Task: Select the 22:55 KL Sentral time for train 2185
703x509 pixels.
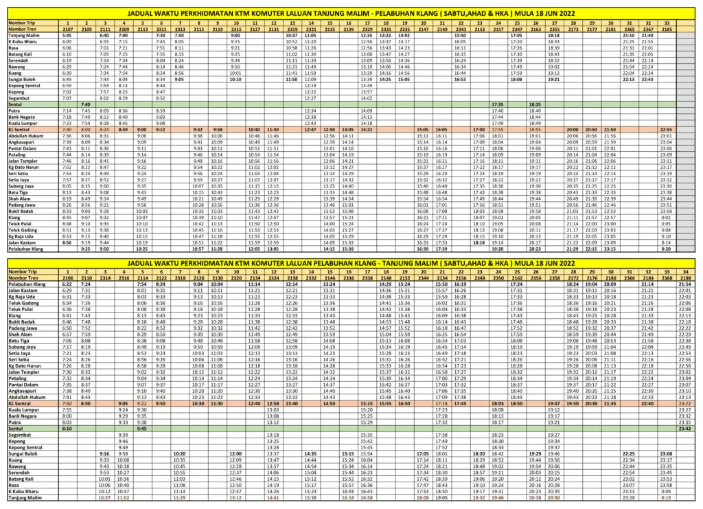Action: (x=666, y=130)
